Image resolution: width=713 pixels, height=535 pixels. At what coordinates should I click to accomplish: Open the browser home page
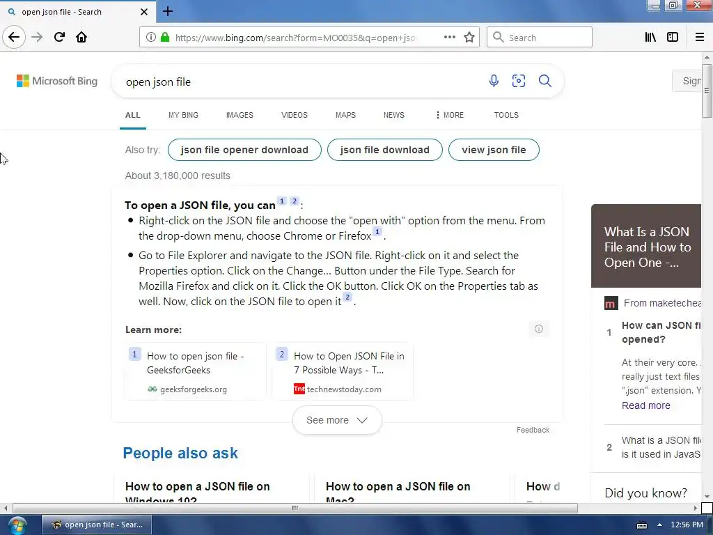tap(81, 37)
